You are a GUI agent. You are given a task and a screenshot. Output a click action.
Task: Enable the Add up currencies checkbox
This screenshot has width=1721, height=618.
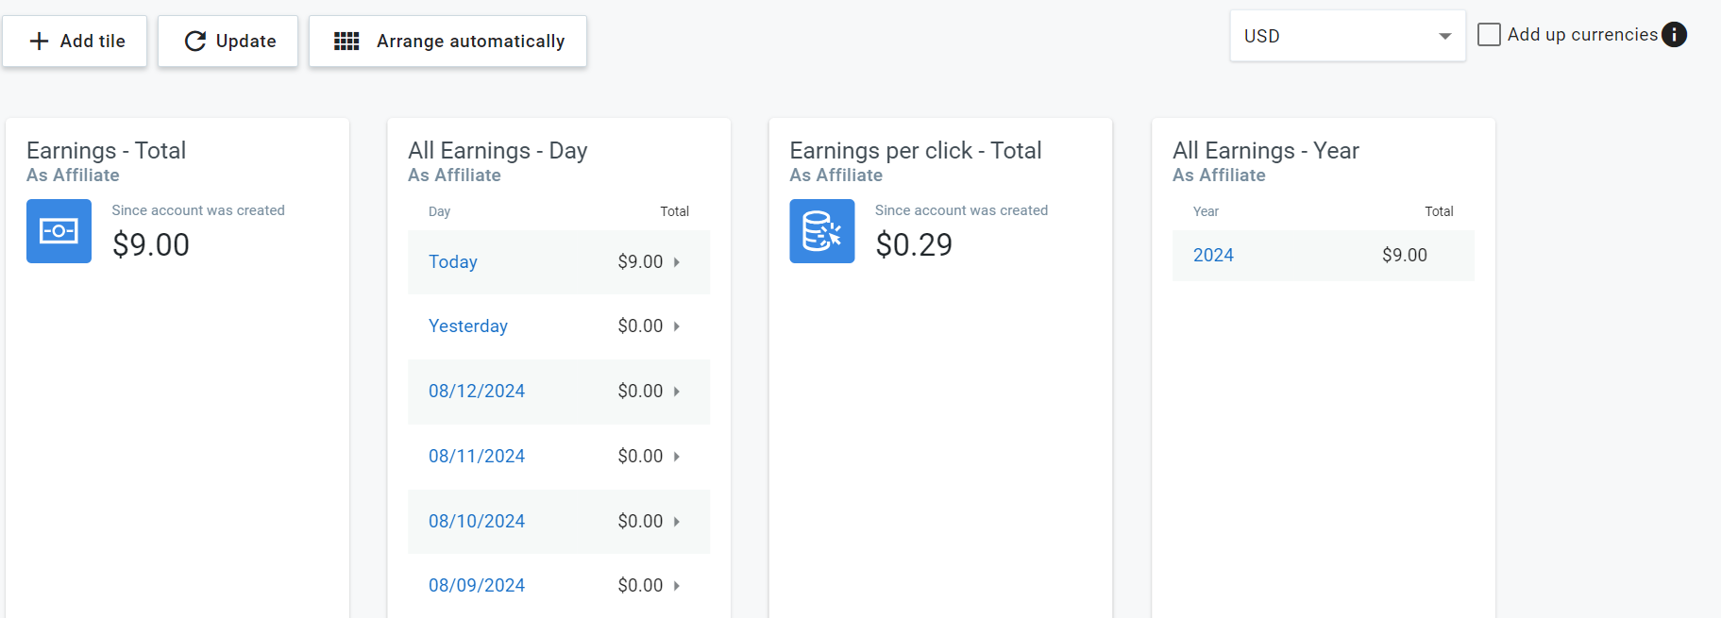pos(1489,35)
